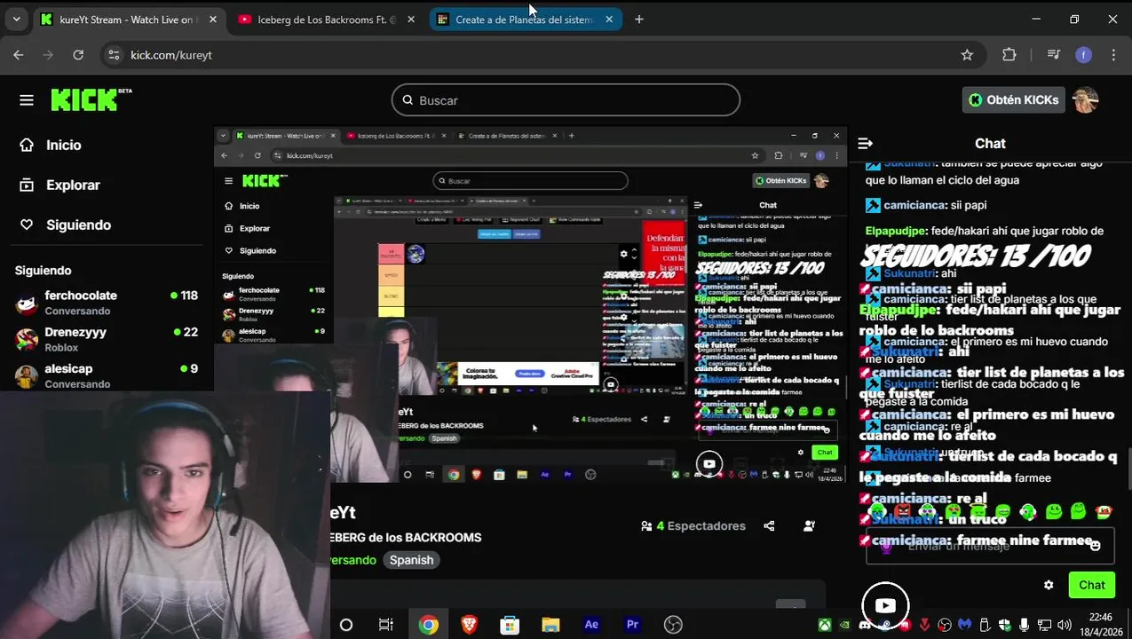Open Microsoft Store from the taskbar
The height and width of the screenshot is (639, 1132).
(x=510, y=625)
